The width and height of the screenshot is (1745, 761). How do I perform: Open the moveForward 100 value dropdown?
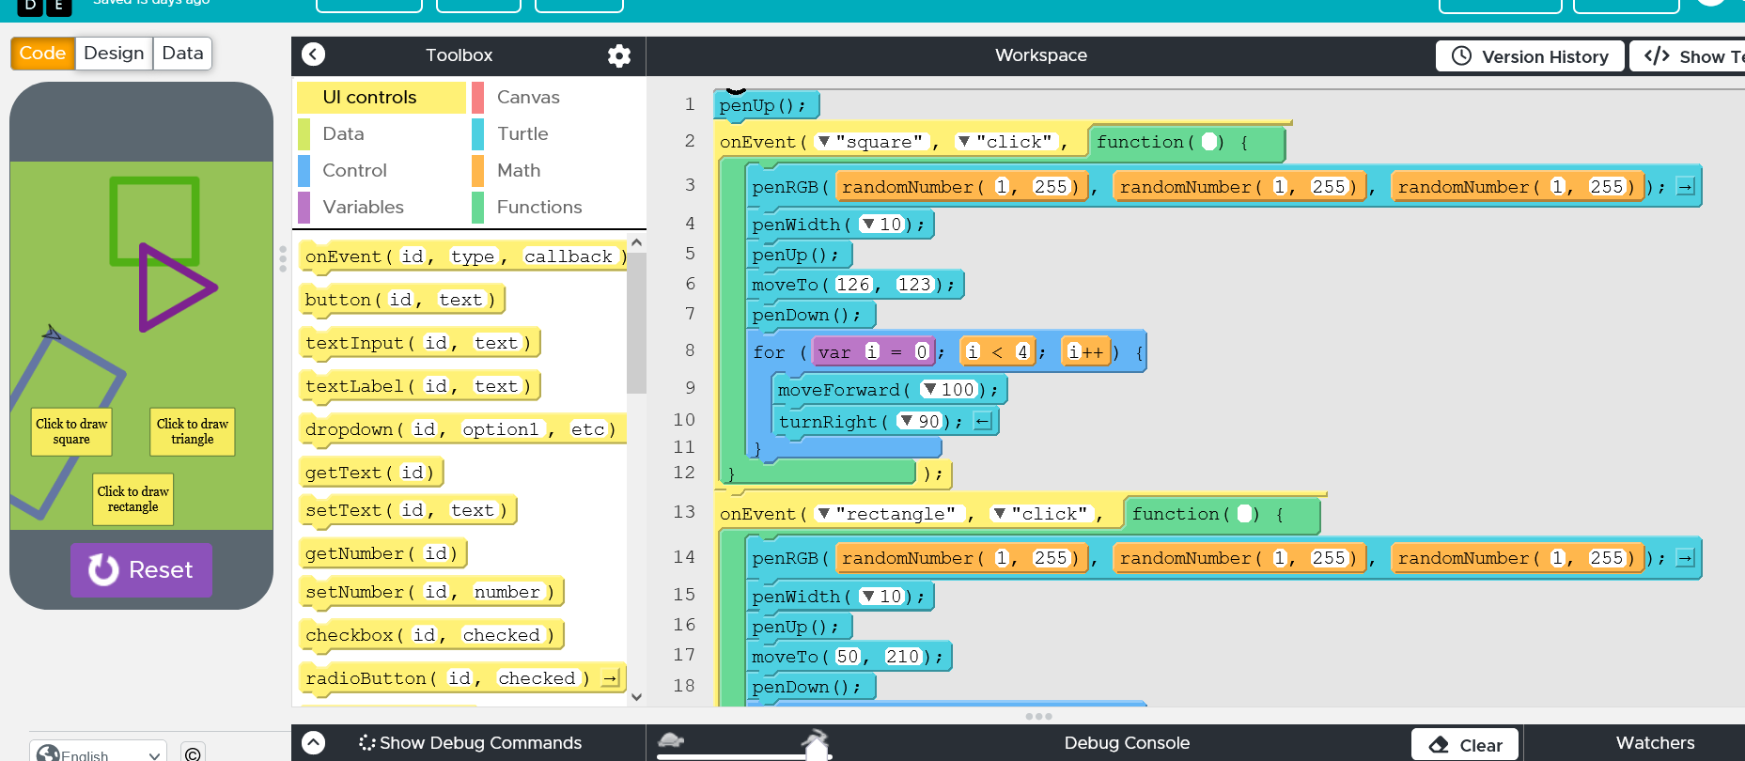[x=929, y=389]
